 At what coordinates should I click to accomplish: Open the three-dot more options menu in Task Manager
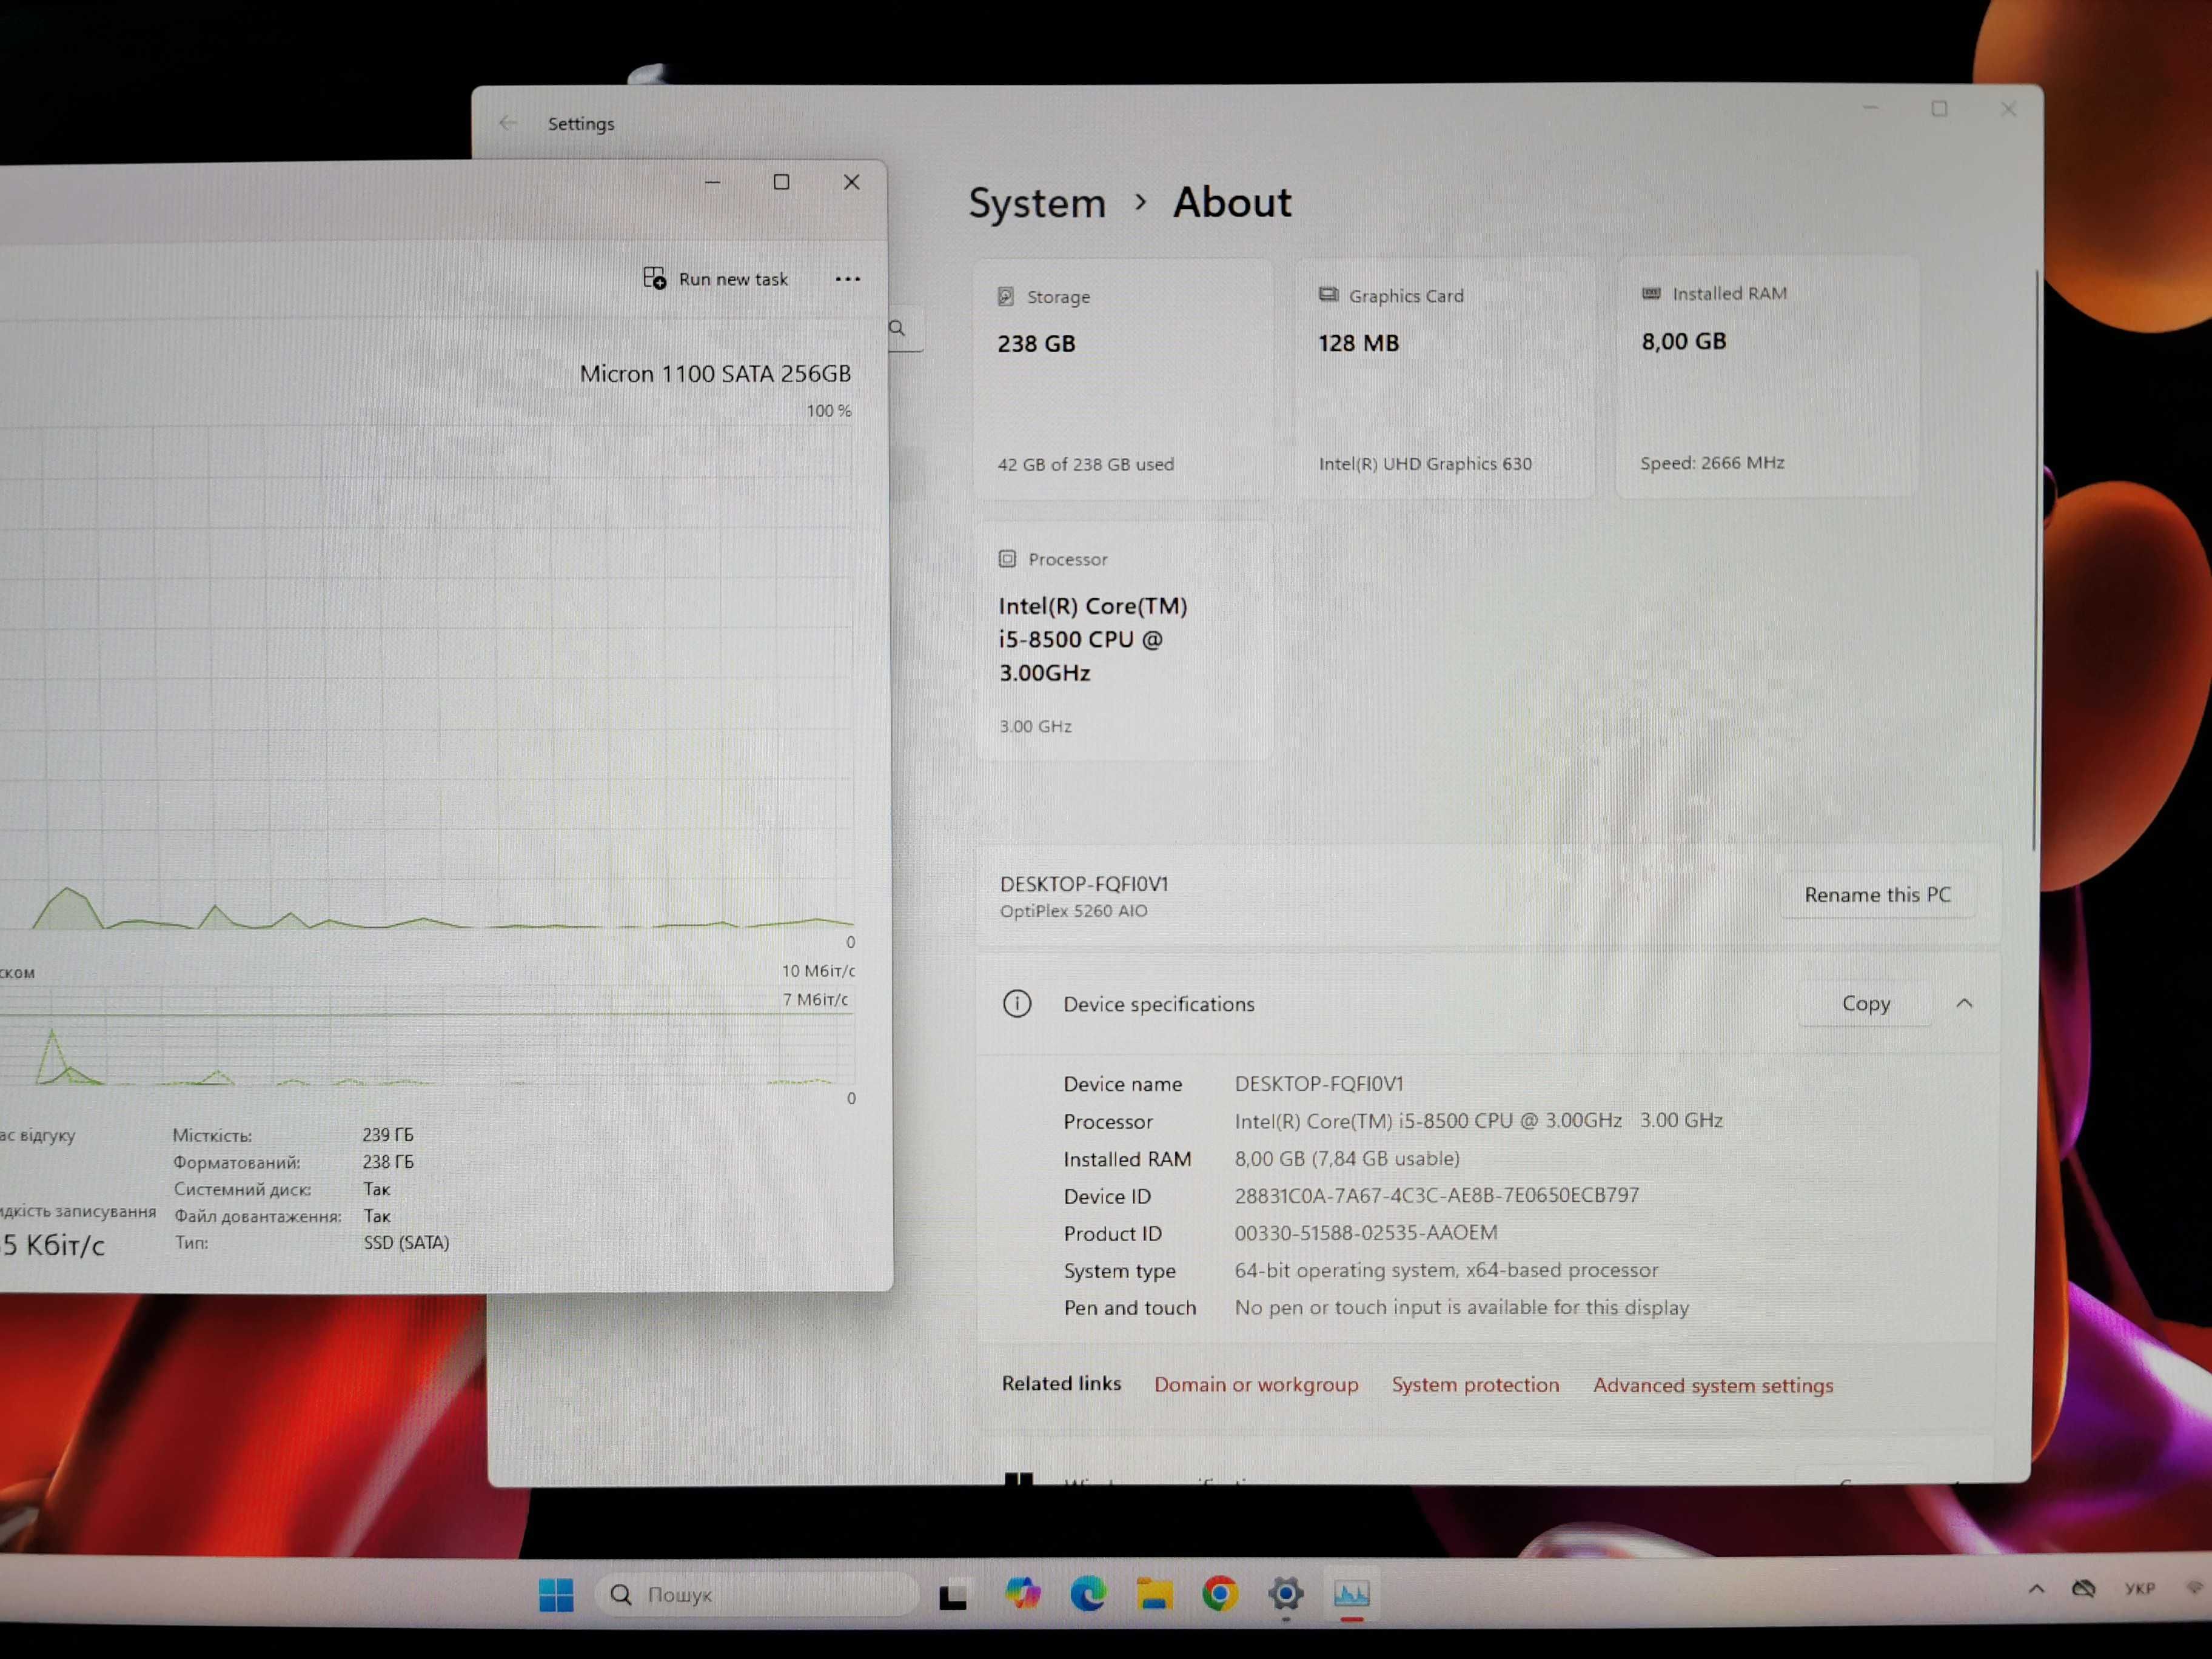pos(847,279)
